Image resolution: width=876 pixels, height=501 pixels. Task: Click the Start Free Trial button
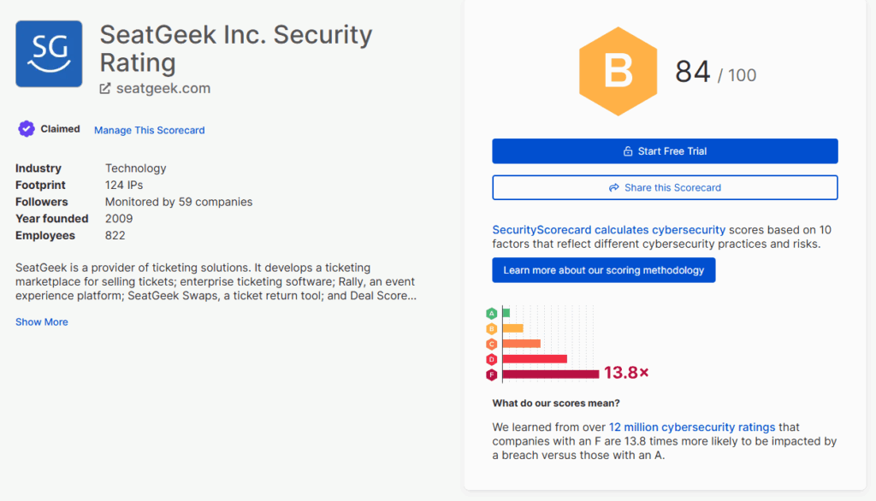click(x=665, y=150)
